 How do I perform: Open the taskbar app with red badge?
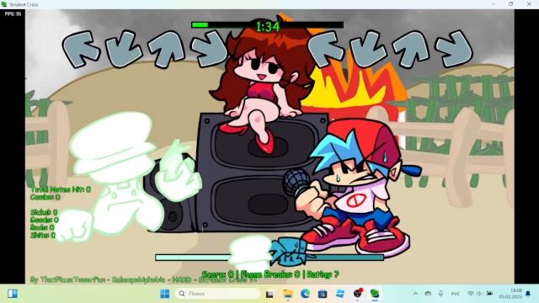357,294
